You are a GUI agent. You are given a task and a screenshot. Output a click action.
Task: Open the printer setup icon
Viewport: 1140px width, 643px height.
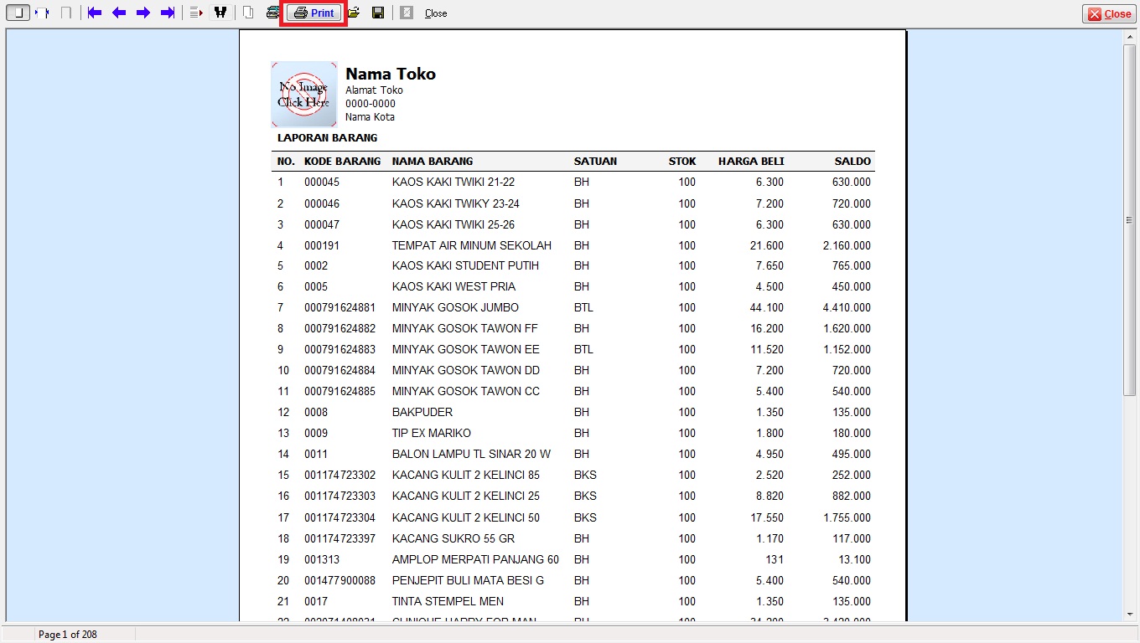coord(272,12)
